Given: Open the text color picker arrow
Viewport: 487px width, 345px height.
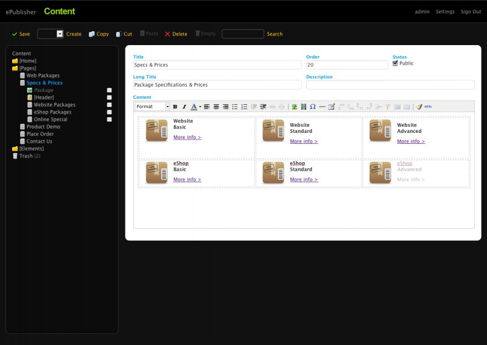Looking at the screenshot, I should tap(200, 107).
